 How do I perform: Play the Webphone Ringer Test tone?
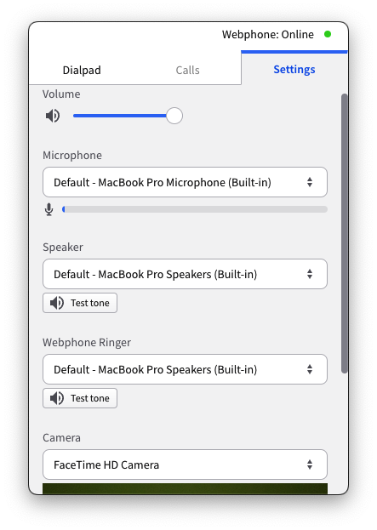[80, 398]
